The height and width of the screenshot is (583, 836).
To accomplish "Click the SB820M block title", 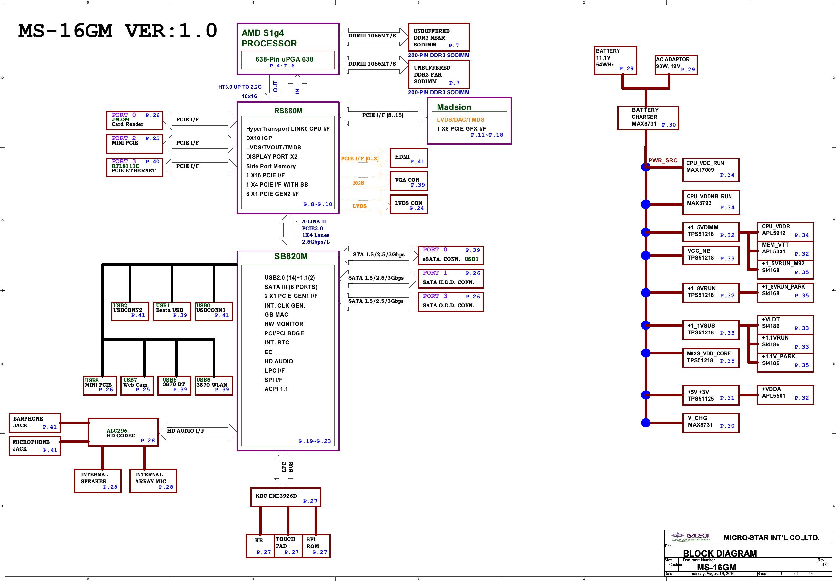I will 291,256.
